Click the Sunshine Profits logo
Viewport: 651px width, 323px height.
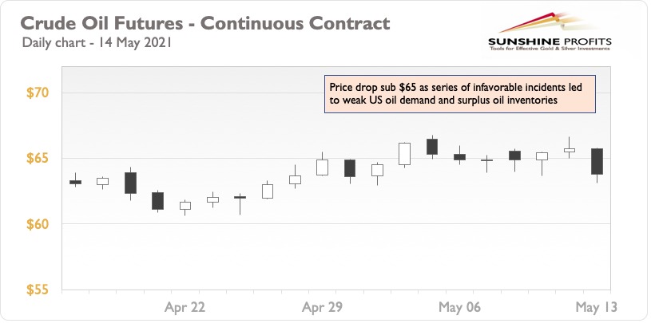click(x=550, y=33)
